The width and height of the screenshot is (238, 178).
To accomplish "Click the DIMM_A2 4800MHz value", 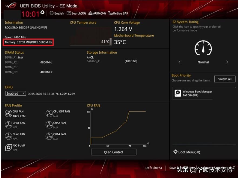I will (x=46, y=62).
